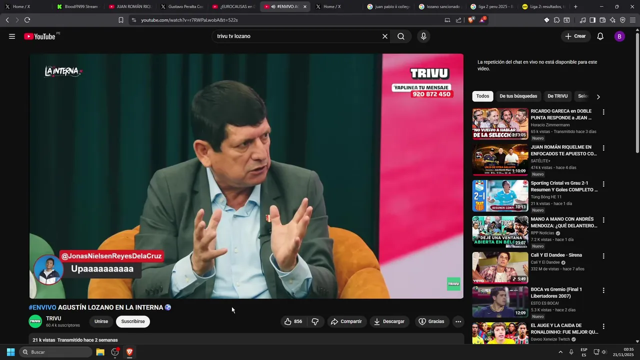Viewport: 640px width, 360px height.
Task: Open BOCA vs Gremio video thumbnail
Action: tap(500, 302)
